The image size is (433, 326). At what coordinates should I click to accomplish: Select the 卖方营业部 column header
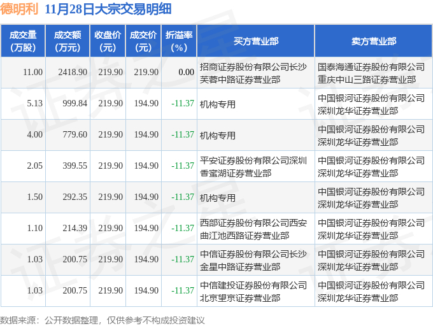coord(374,41)
